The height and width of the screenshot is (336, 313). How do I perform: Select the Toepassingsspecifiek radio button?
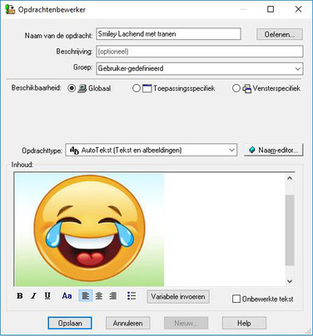click(x=136, y=88)
